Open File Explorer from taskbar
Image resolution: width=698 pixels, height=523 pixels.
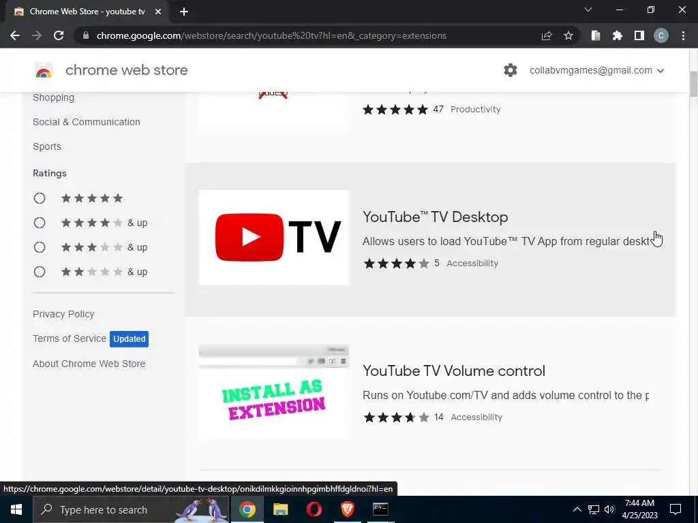coord(280,509)
